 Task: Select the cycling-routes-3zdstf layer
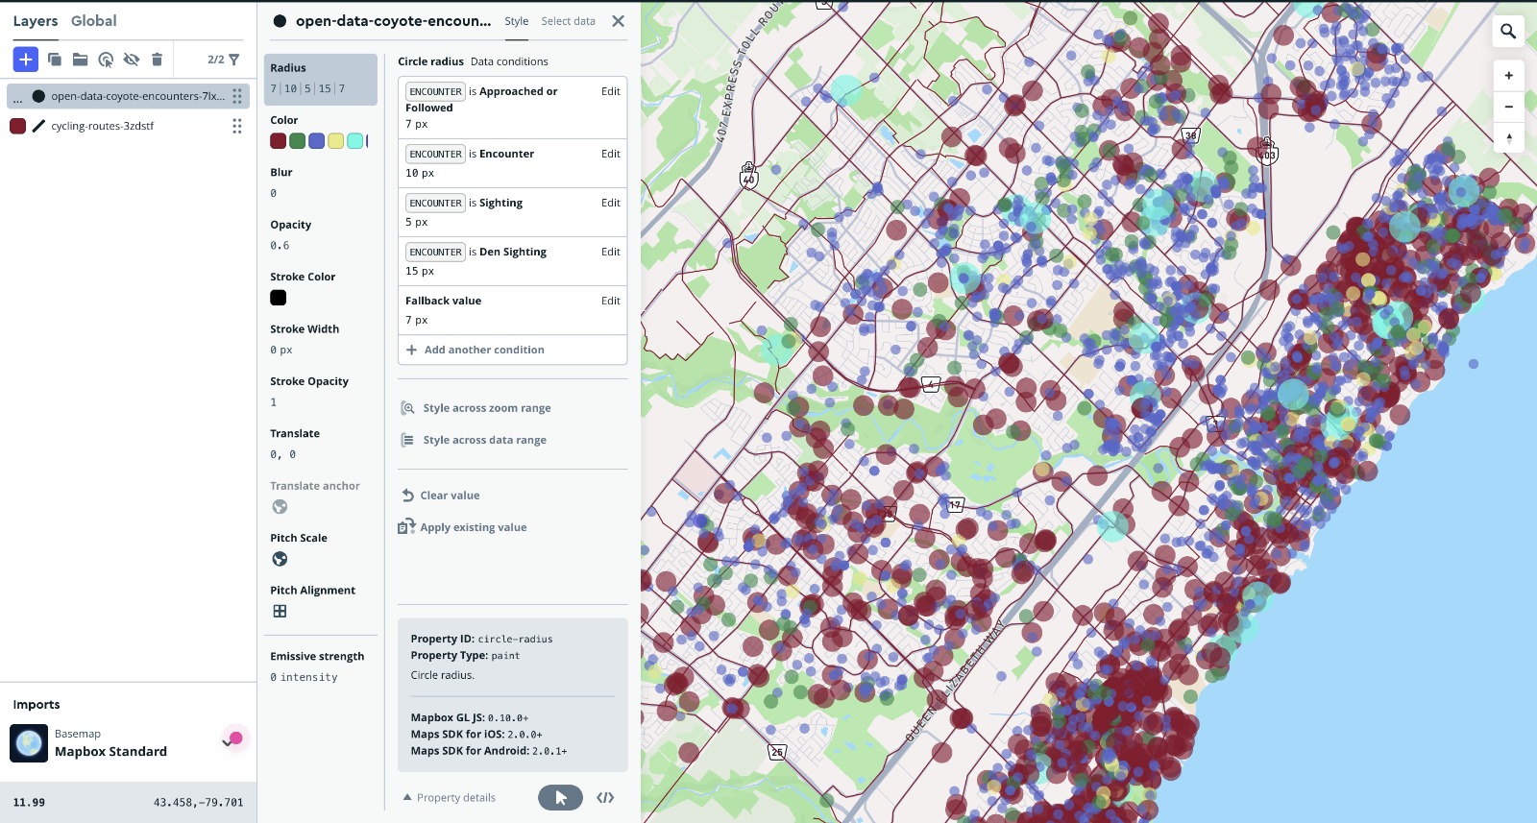[103, 126]
